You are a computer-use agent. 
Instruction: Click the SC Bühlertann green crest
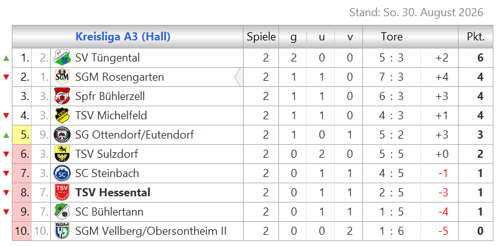coord(62,212)
